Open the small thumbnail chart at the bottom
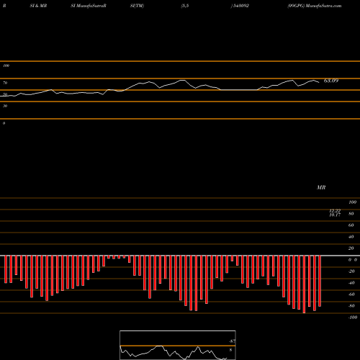Image resolution: width=360 pixels, height=360 pixels. [178, 345]
